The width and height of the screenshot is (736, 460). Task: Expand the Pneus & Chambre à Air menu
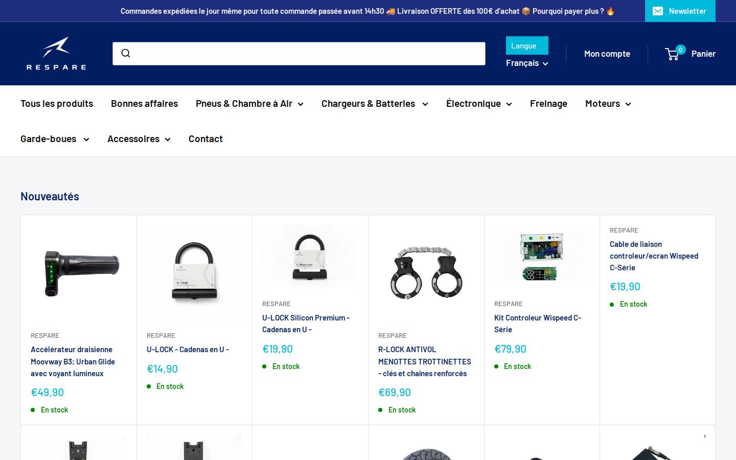coord(249,103)
